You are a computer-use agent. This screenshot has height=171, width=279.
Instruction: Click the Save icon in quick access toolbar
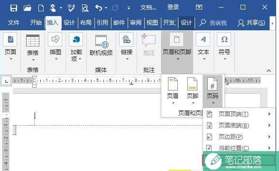point(13,8)
